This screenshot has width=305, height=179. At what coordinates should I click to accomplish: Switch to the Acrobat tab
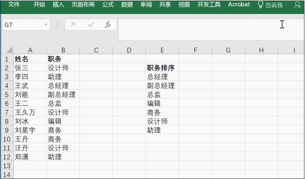[239, 4]
